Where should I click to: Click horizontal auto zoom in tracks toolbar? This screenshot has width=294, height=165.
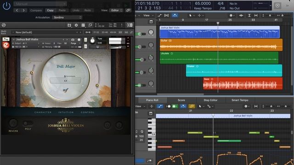[x=256, y=16]
